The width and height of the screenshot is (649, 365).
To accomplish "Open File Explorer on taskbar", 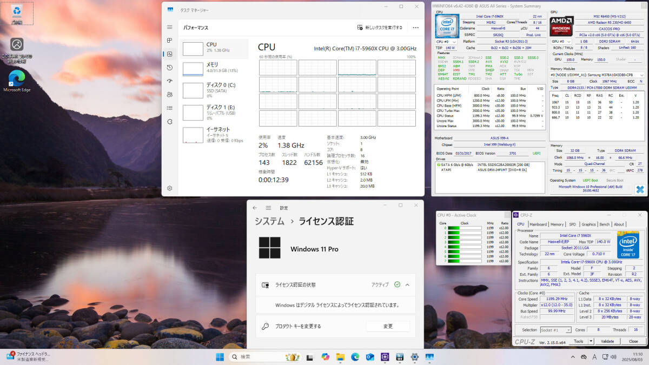I will point(340,357).
